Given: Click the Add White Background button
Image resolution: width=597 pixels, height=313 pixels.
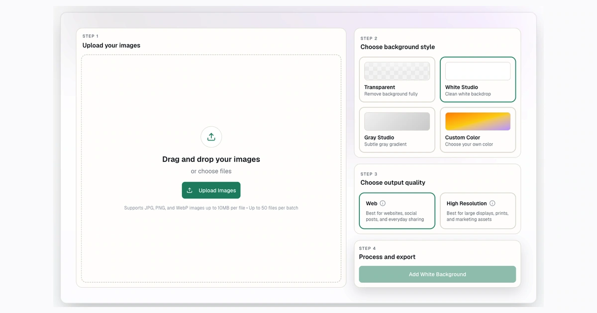Looking at the screenshot, I should 437,274.
